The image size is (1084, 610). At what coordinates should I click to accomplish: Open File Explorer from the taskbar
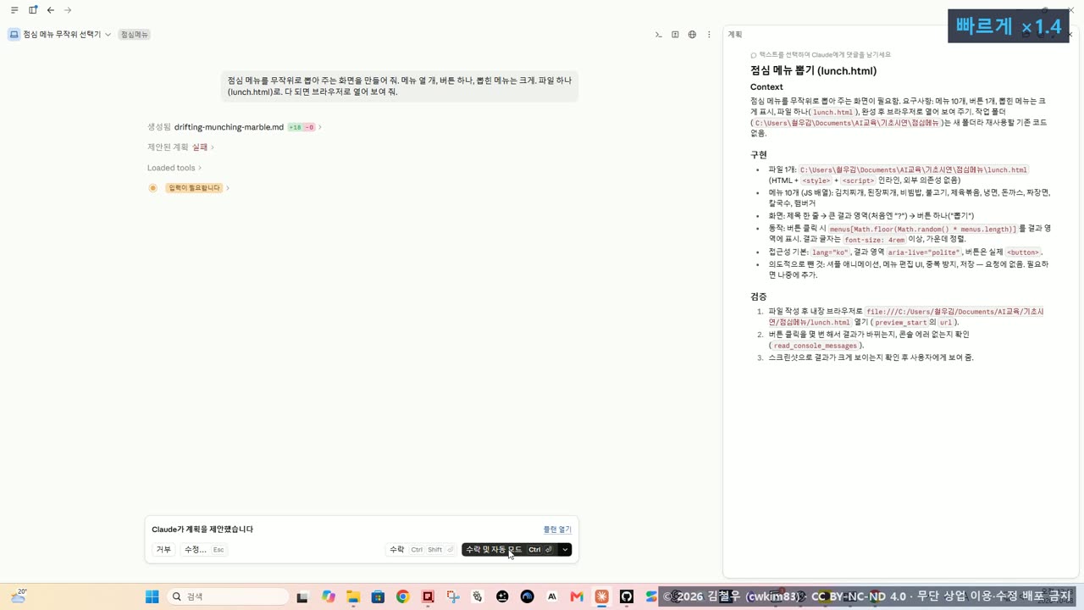[x=353, y=596]
